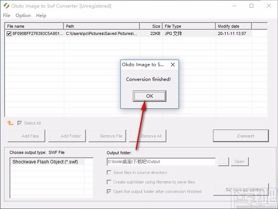
Task: Sort by the Path column header
Action: [x=101, y=26]
